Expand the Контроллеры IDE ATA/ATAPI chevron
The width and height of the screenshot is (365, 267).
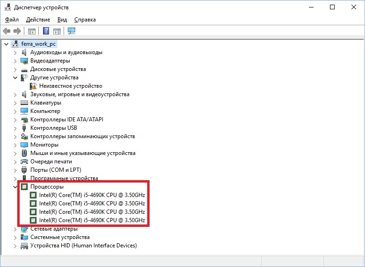click(15, 120)
